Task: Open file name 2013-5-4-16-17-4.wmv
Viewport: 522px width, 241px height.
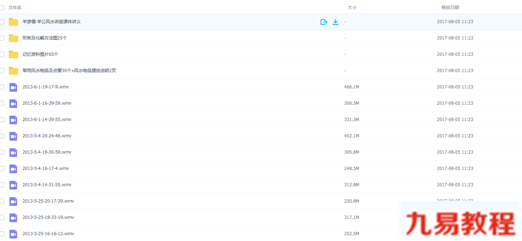Action: [x=46, y=169]
